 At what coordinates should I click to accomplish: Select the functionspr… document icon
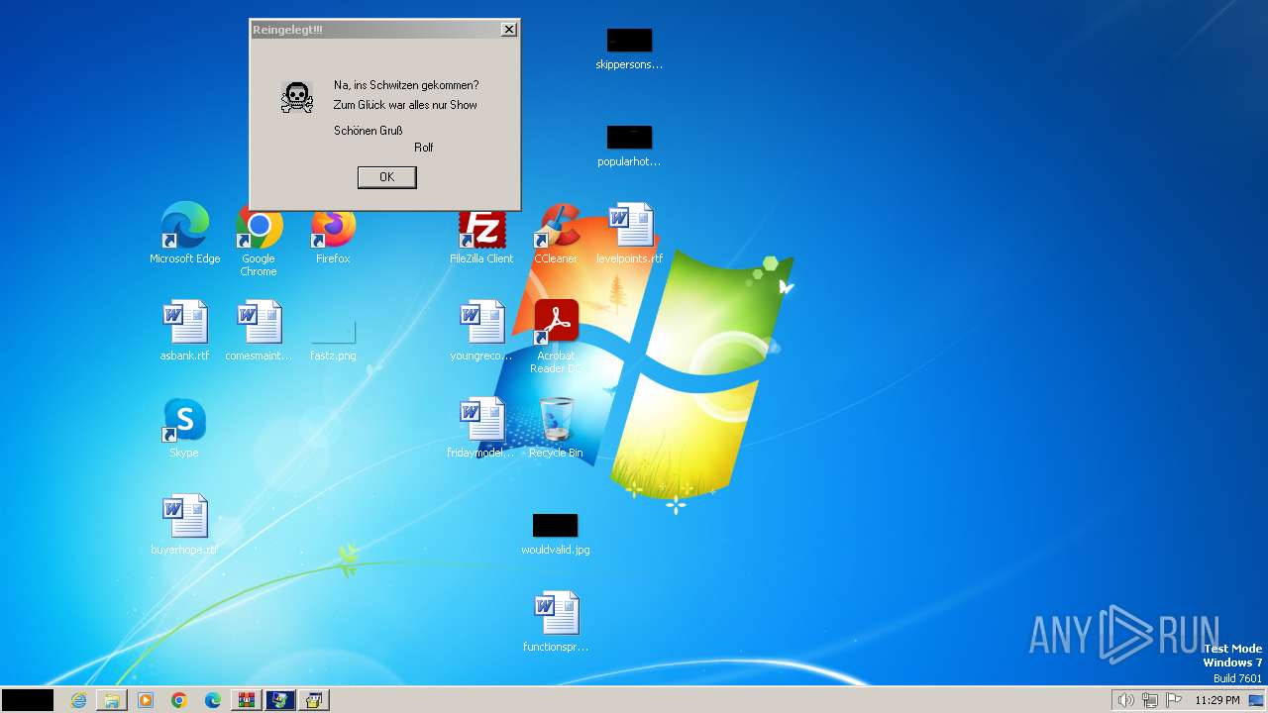pyautogui.click(x=556, y=622)
